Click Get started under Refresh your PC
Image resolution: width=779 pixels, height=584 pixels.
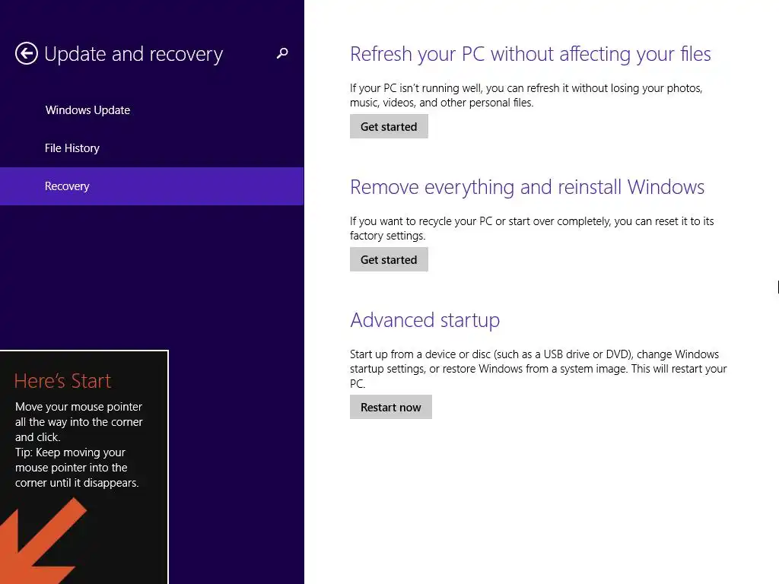click(389, 127)
